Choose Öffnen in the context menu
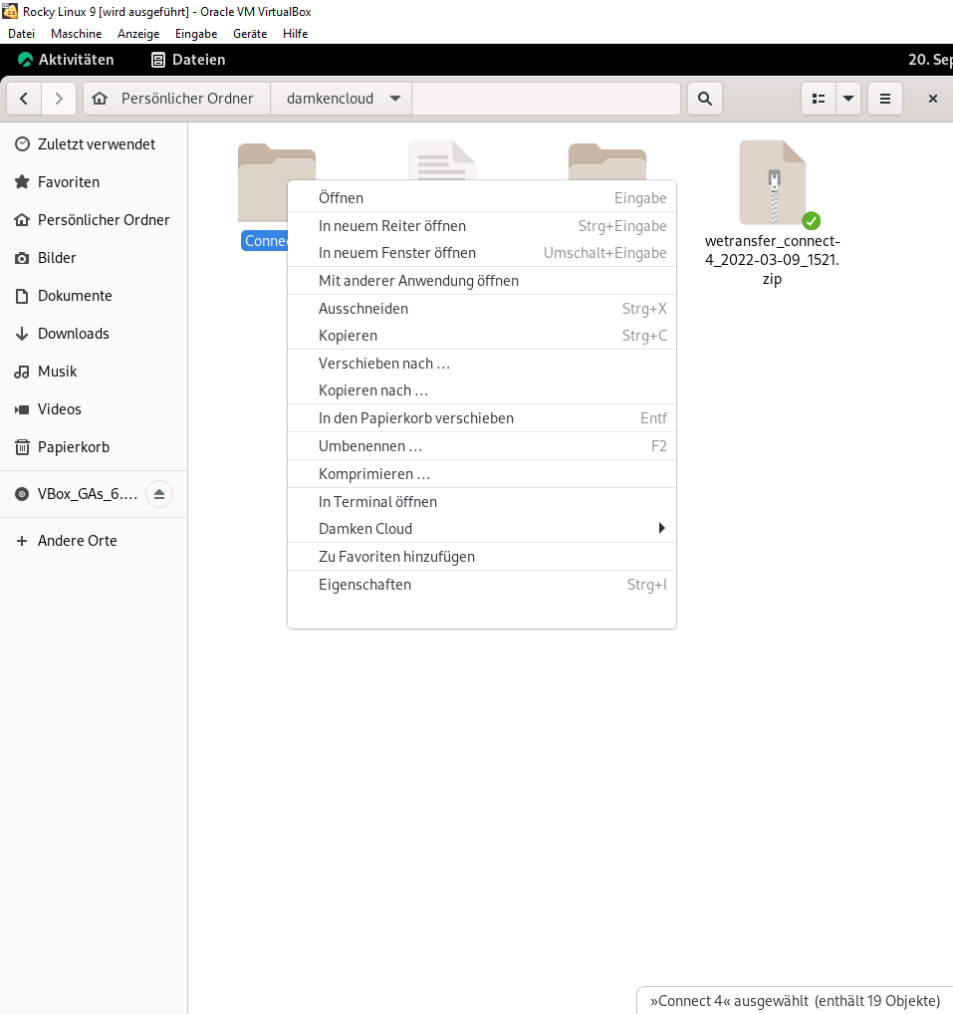The width and height of the screenshot is (953, 1014). point(482,198)
